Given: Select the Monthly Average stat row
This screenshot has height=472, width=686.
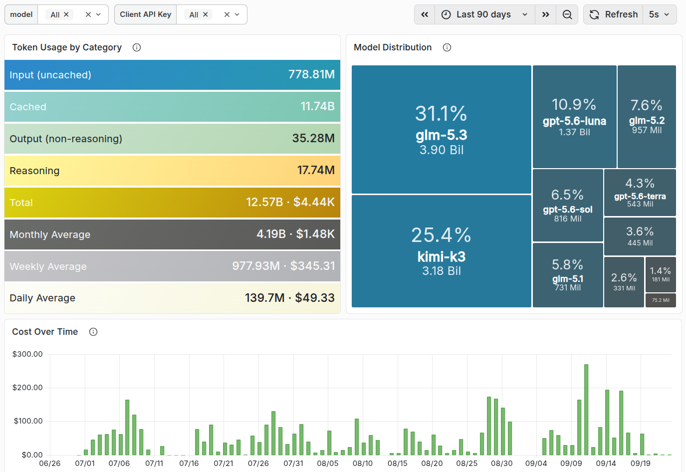Looking at the screenshot, I should tap(172, 235).
